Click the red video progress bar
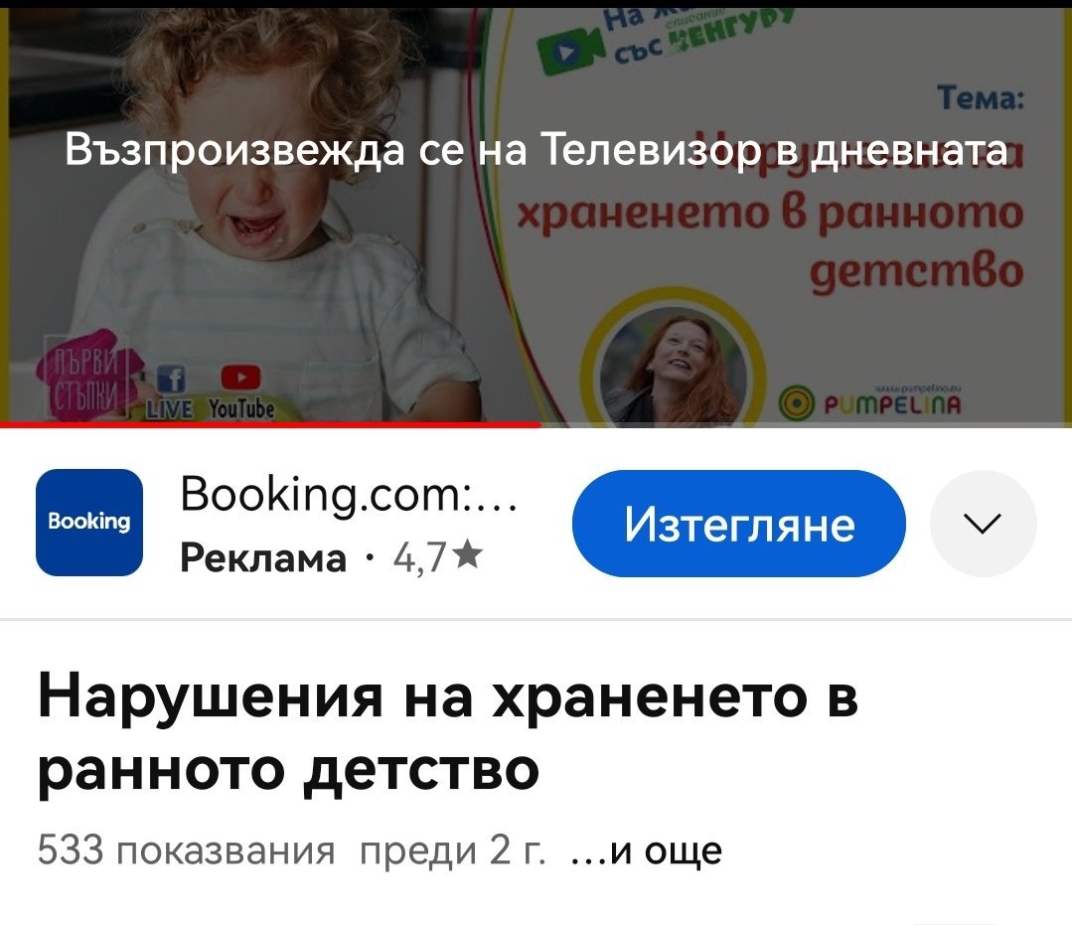 click(271, 424)
